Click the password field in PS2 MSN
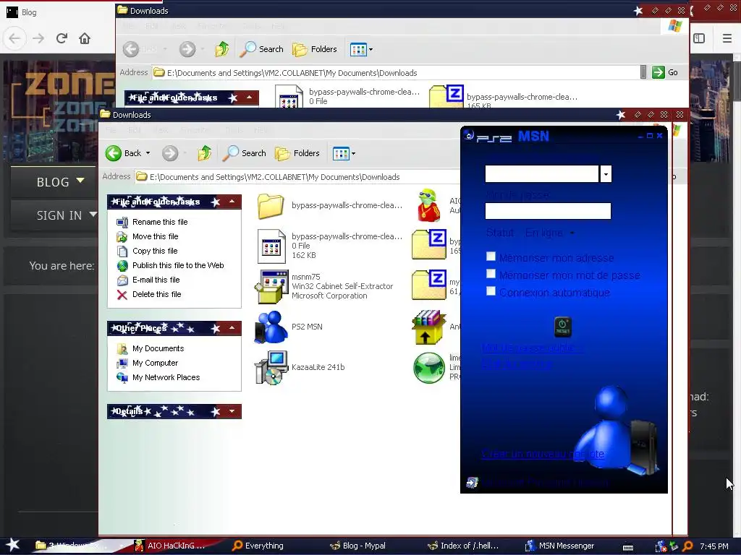Screen dimensions: 741x555 click(548, 211)
